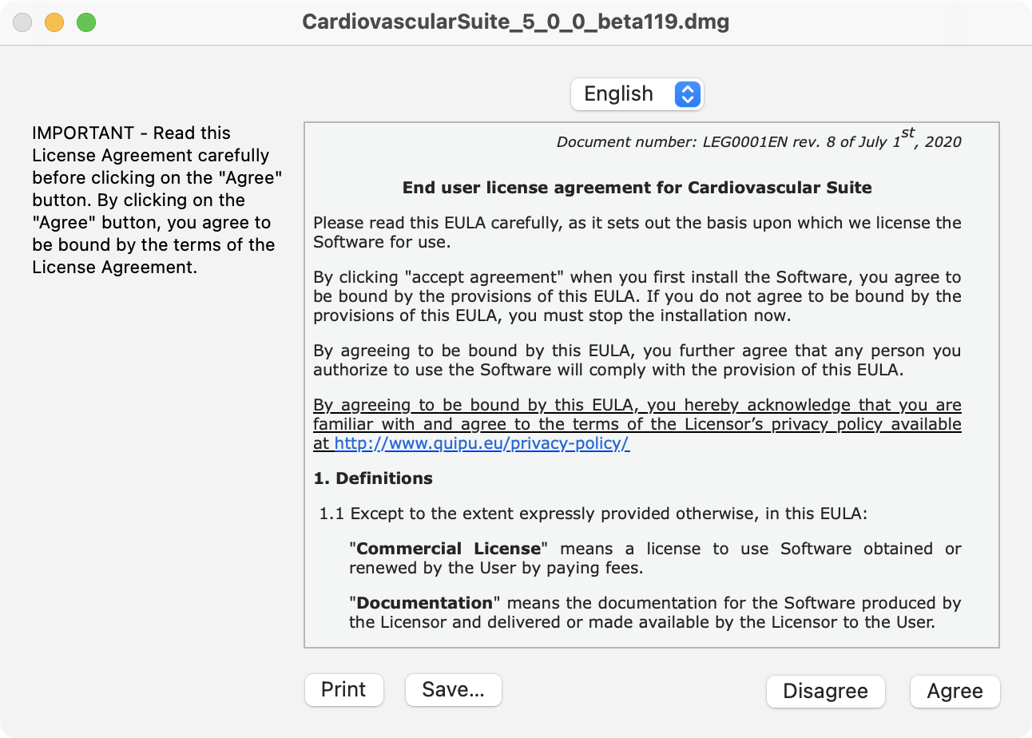Click the heading '1. Definitions'

(371, 478)
